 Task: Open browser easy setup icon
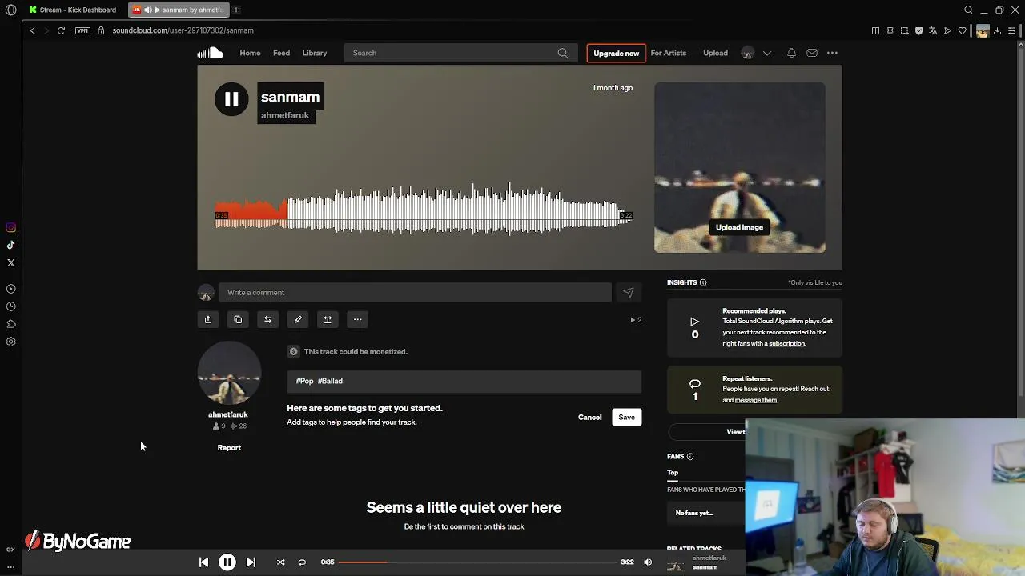click(x=1012, y=30)
